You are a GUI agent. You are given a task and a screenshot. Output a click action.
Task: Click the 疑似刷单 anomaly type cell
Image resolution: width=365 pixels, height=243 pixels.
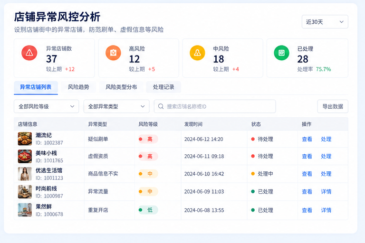tap(98, 139)
